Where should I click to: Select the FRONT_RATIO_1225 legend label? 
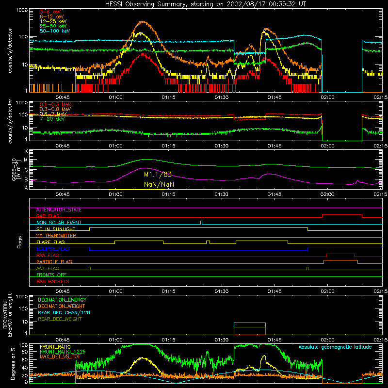coord(63,352)
